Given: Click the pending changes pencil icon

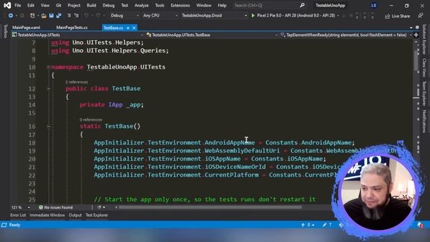Looking at the screenshot, I should coord(325,225).
